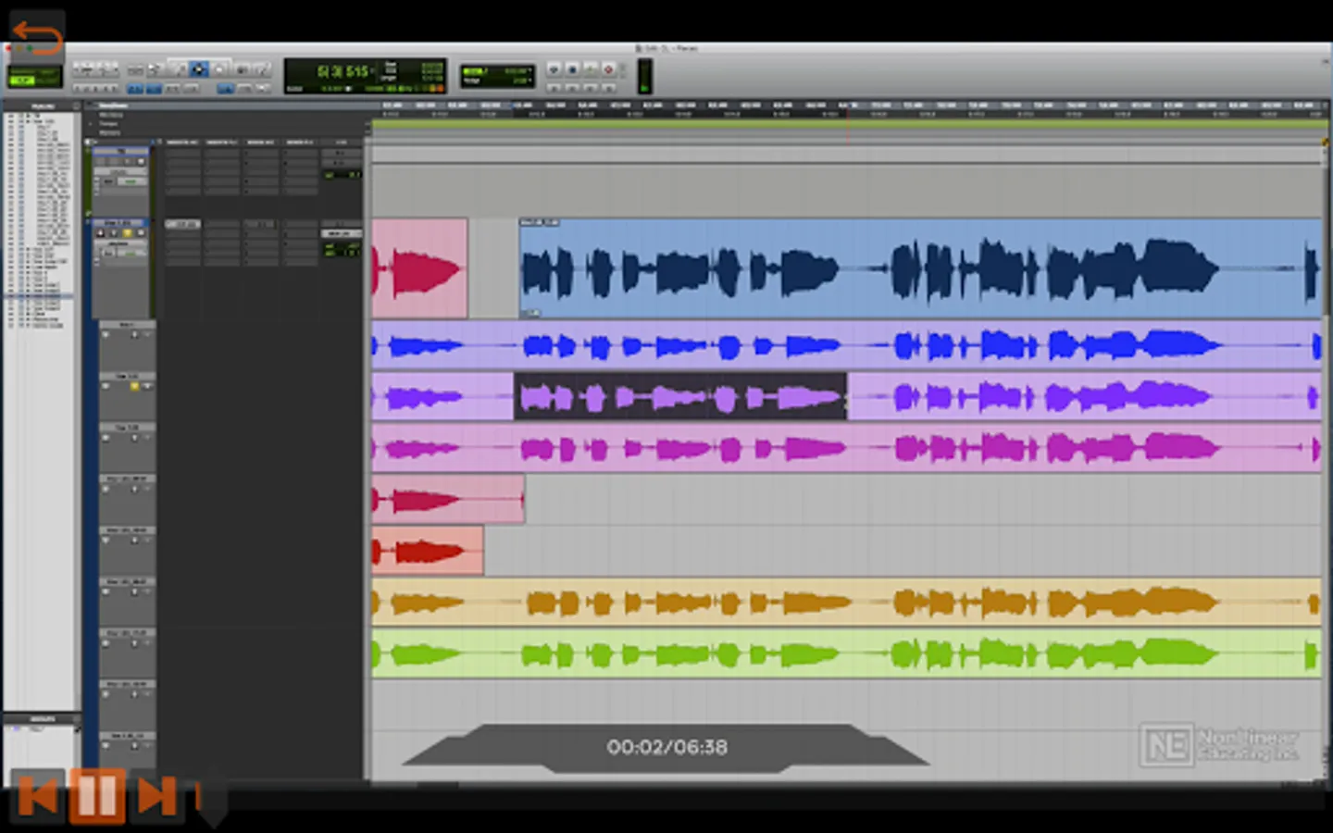Click the red Record transport button
1333x833 pixels.
click(609, 69)
